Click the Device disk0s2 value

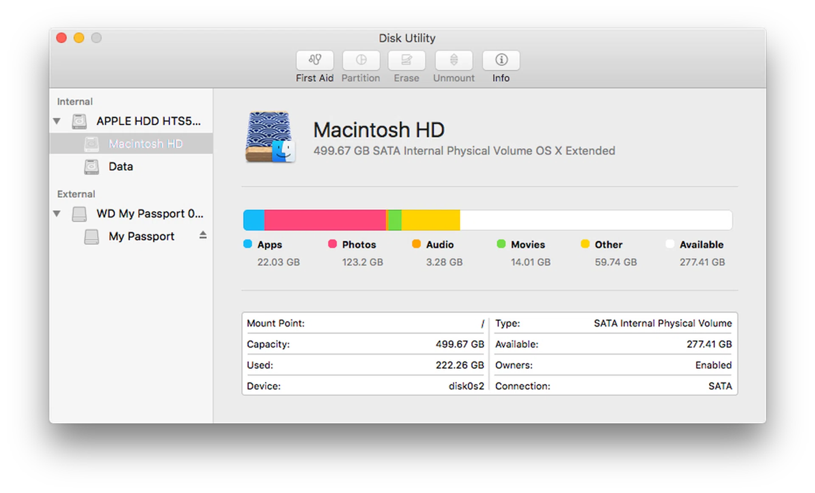tap(466, 386)
